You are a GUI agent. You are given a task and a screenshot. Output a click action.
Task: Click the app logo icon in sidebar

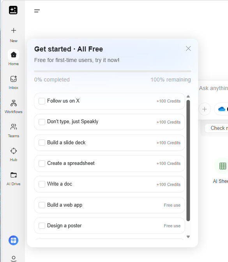(13, 10)
